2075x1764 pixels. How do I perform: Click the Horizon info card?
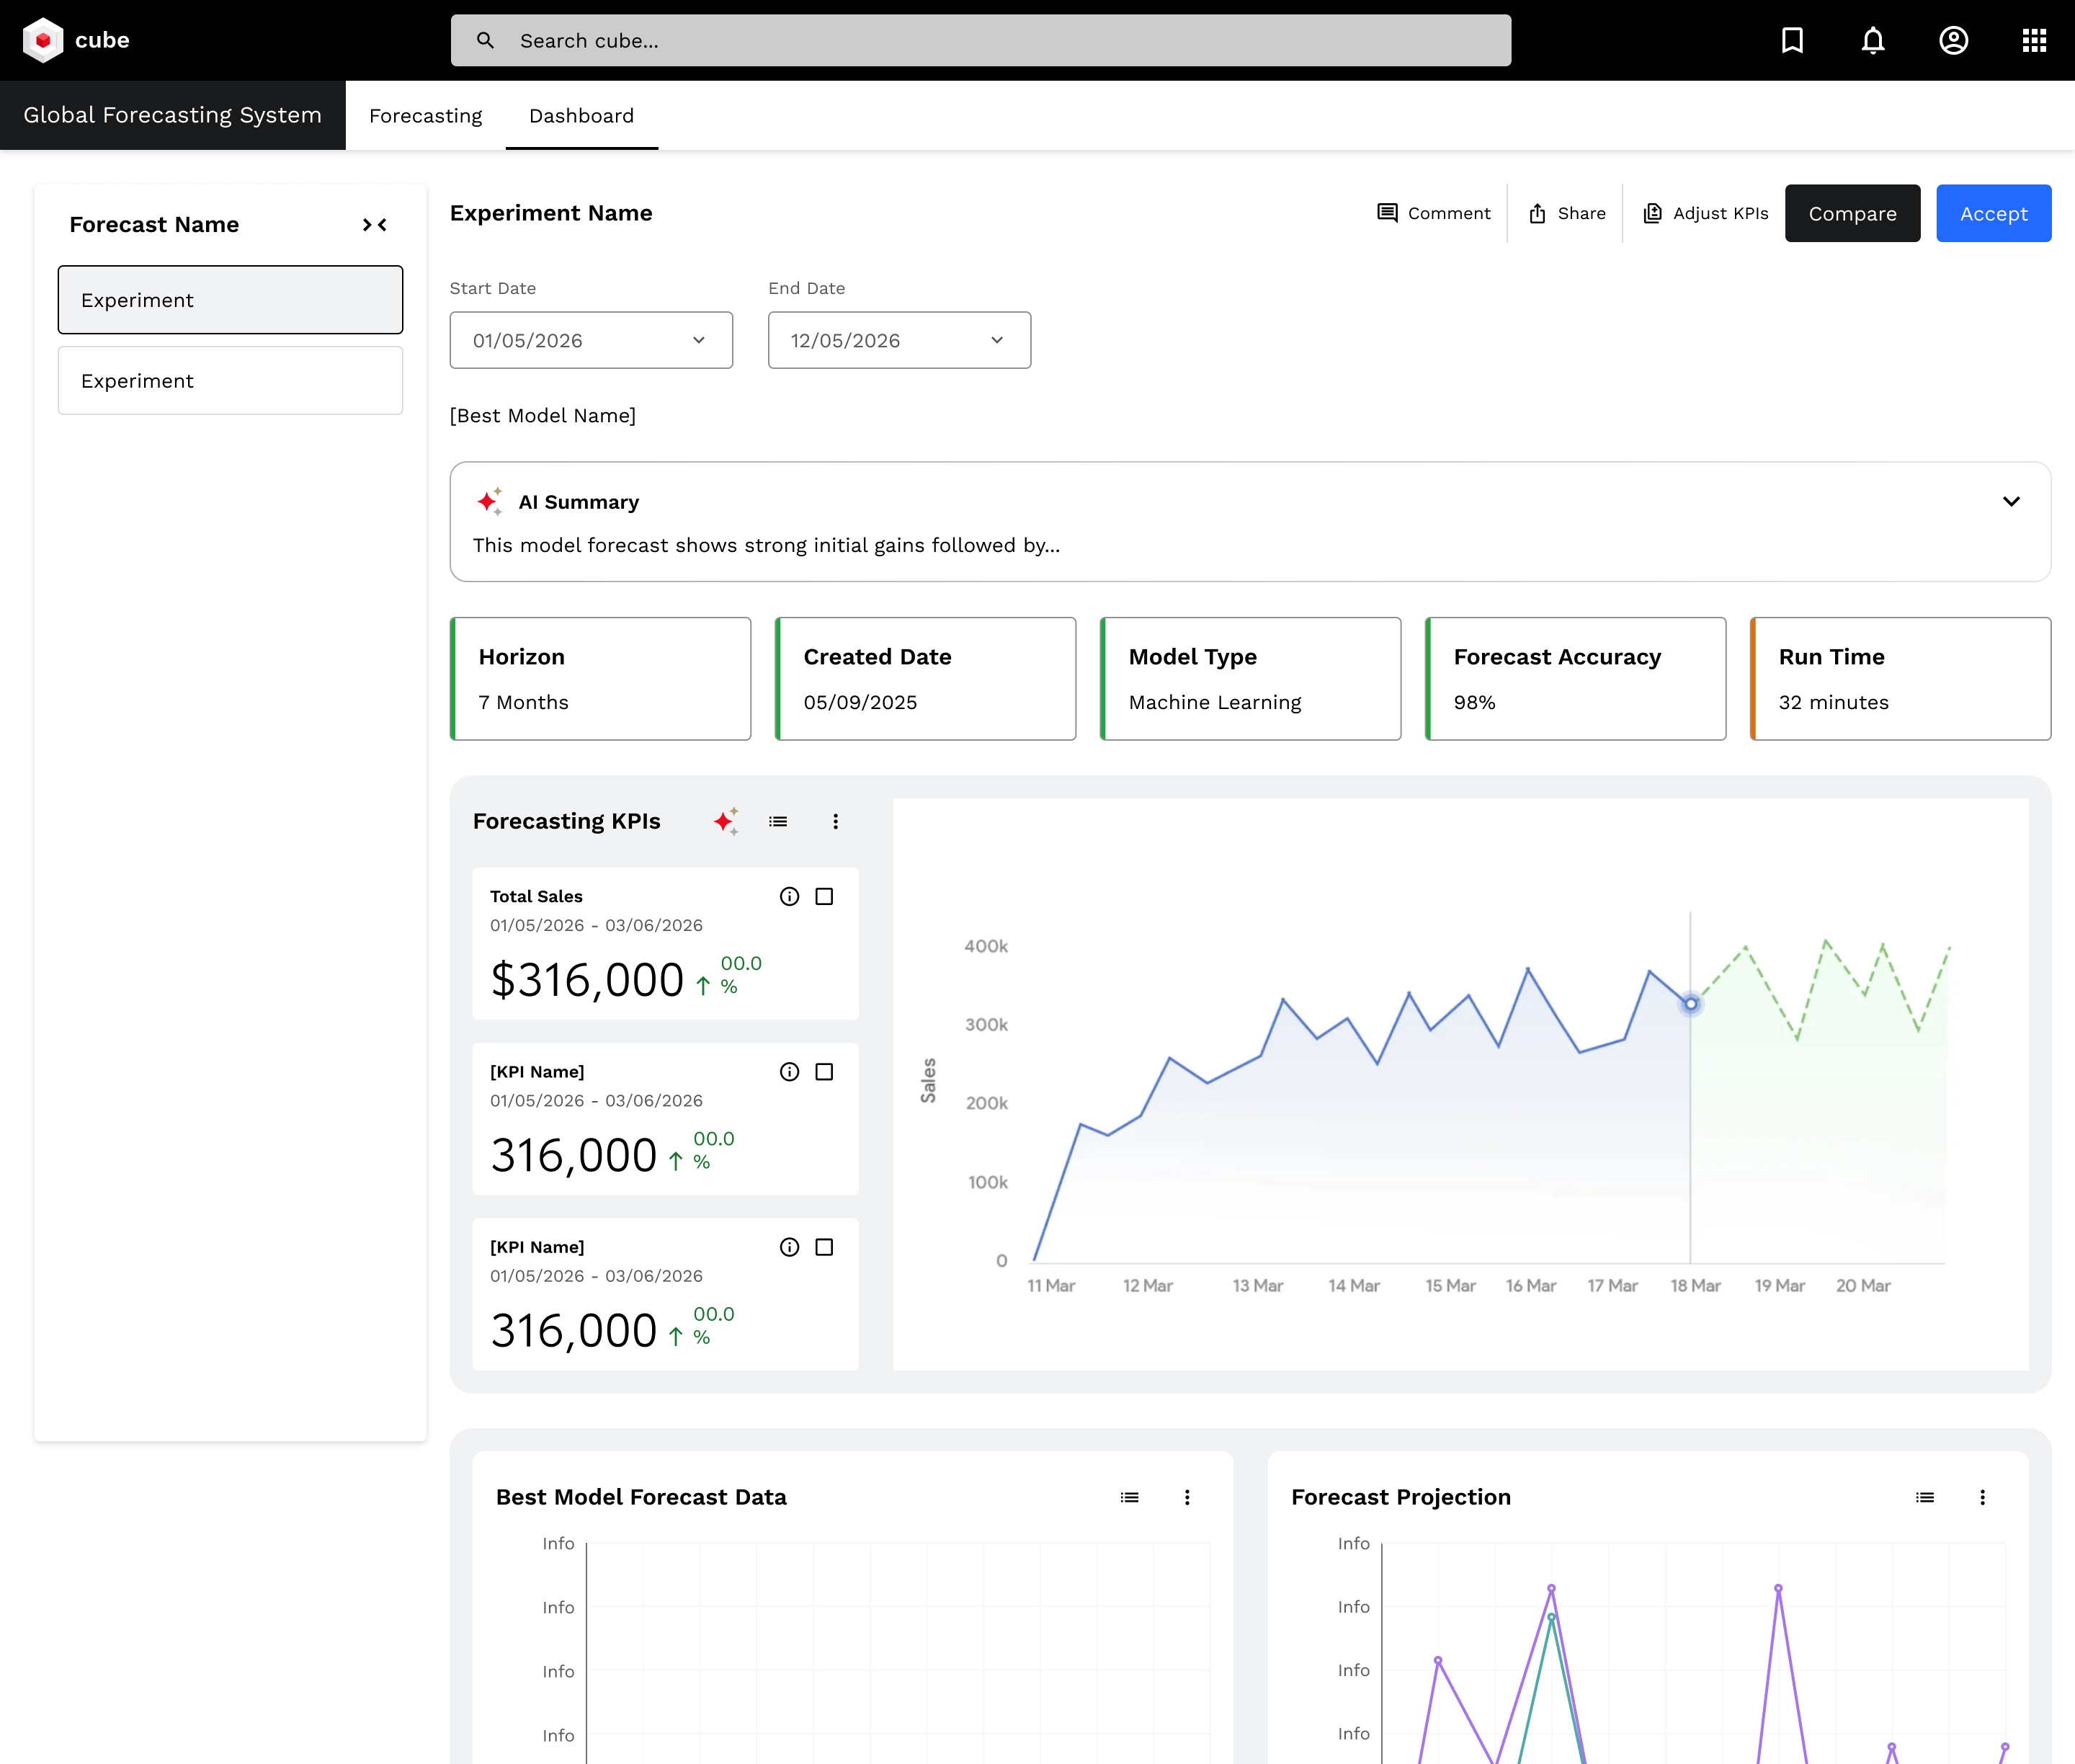point(600,679)
